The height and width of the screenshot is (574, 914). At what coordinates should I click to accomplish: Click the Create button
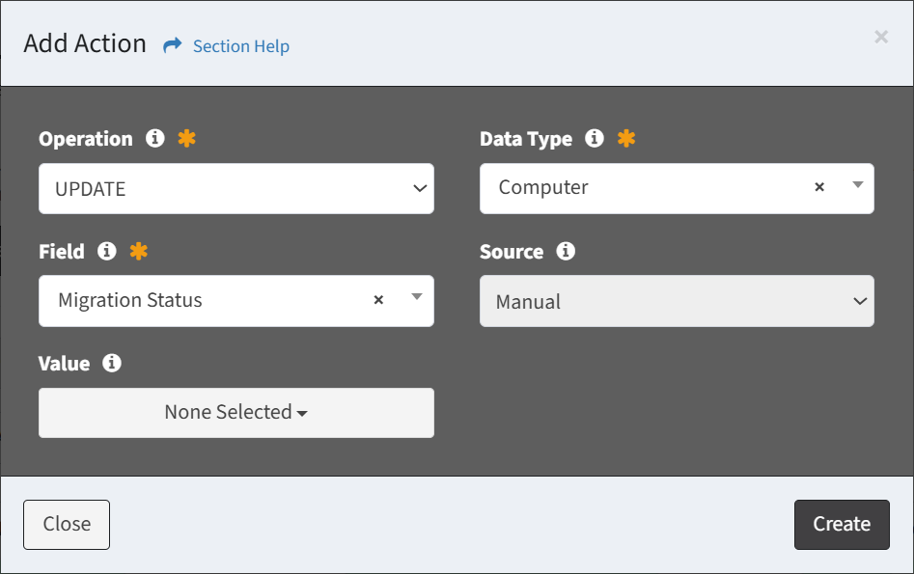point(842,525)
